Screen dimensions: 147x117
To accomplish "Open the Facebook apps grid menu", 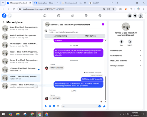I will 130,16.
